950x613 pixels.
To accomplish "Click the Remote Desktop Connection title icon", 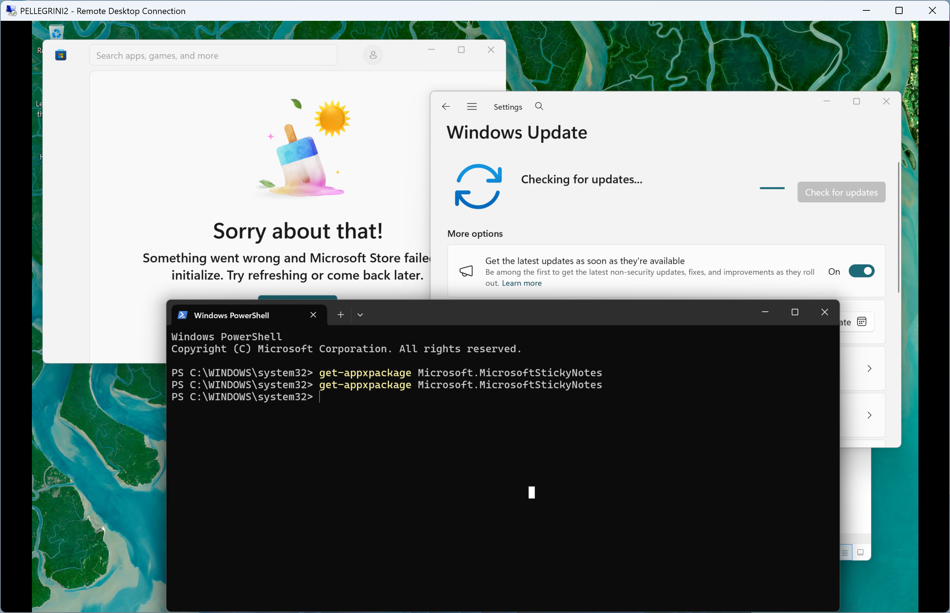I will tap(11, 10).
